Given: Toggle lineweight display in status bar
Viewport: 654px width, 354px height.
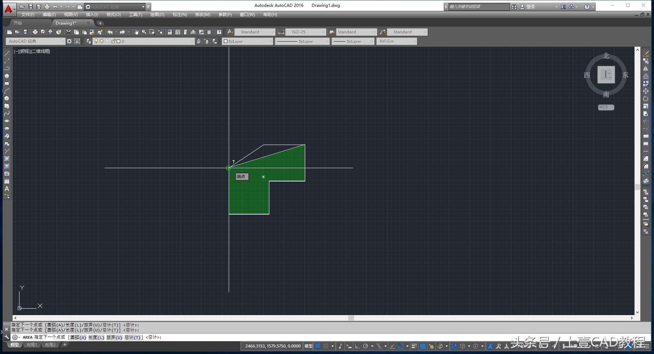Looking at the screenshot, I should pos(414,346).
